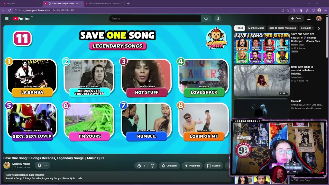Viewport: 329px width, 185px height.
Task: Click the Lovin On Me song card
Action: pos(204,122)
